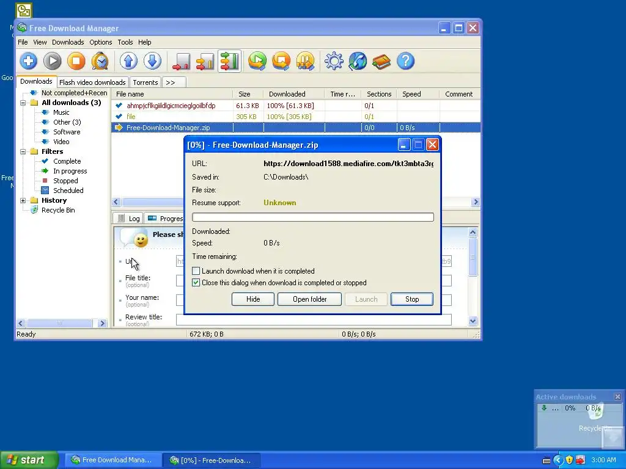Screen dimensions: 626x469
Task: Click the red Stopped filter square icon
Action: (45, 181)
